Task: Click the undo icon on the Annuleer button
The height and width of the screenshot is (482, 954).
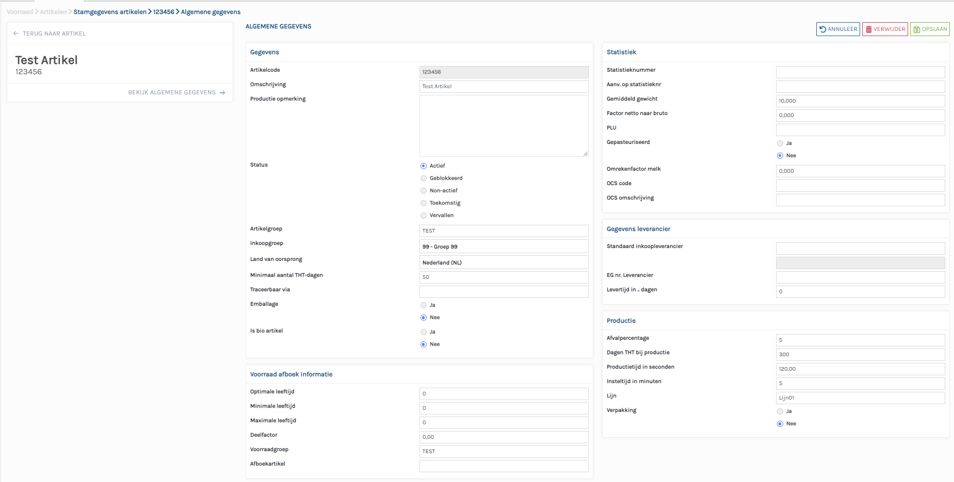Action: pos(823,29)
